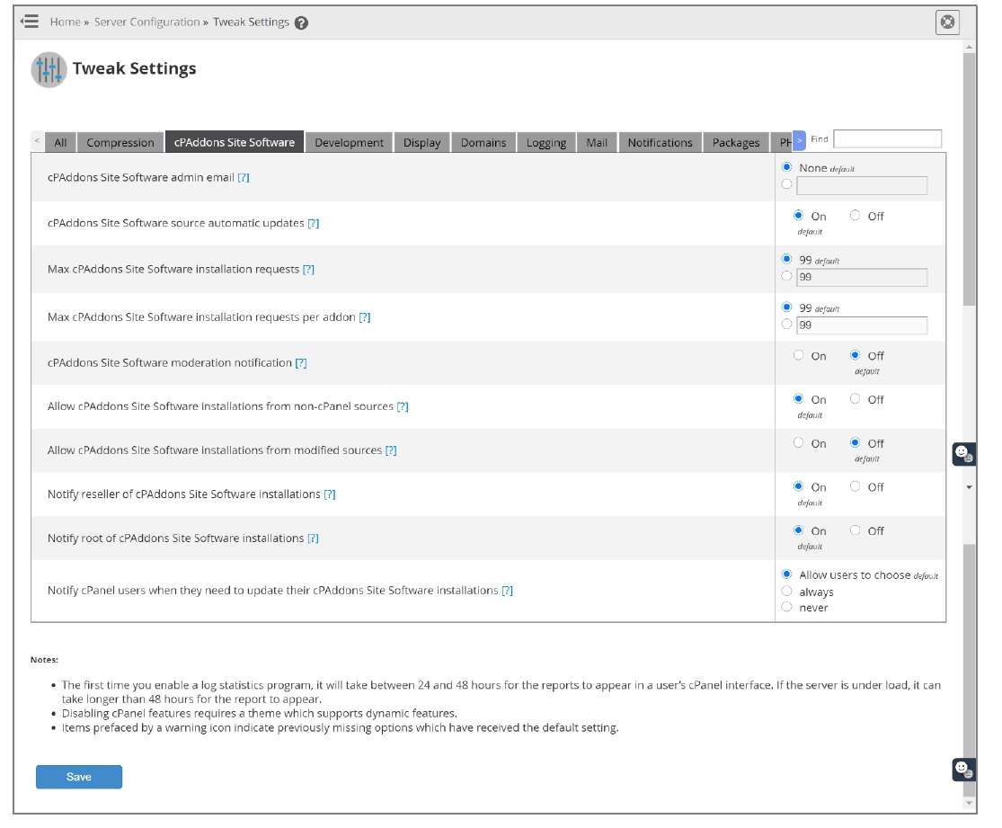Select Allow users to choose option

pyautogui.click(x=786, y=574)
